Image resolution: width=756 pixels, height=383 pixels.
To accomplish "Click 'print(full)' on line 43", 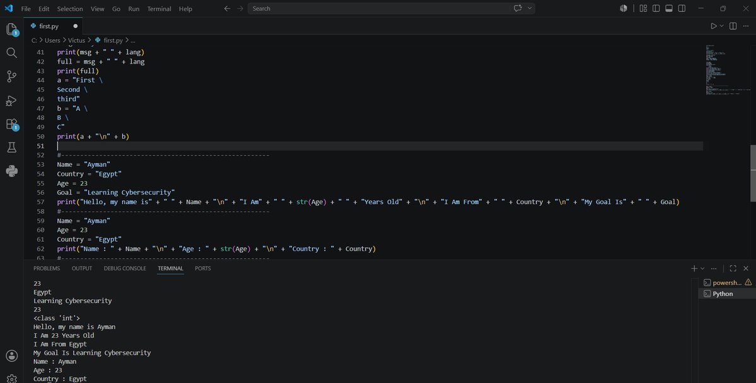I will 78,71.
